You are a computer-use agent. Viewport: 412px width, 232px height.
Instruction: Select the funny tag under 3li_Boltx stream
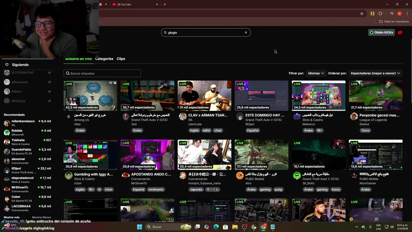[x=336, y=189]
